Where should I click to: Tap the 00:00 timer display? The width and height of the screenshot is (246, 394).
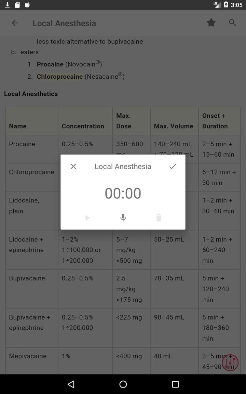tap(123, 193)
